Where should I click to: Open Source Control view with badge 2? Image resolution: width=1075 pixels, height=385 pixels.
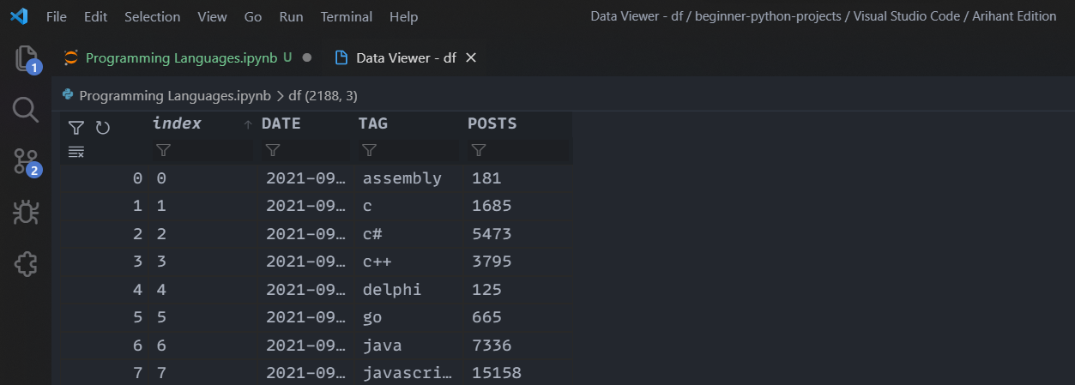click(x=27, y=161)
